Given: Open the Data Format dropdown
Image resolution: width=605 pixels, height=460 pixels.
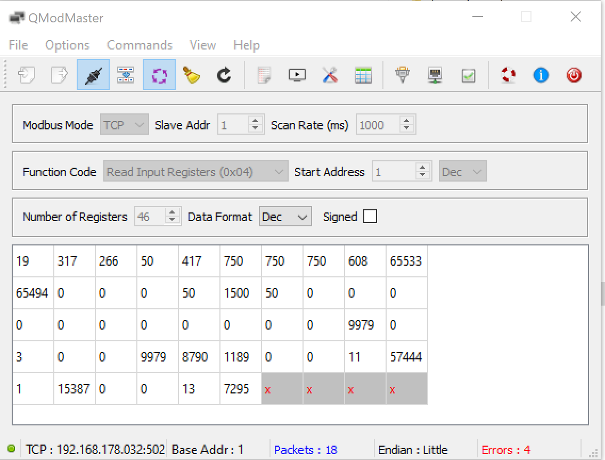Looking at the screenshot, I should click(x=285, y=217).
